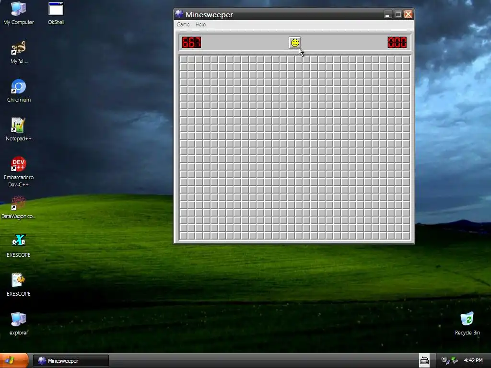Select the Notepad++ desktop shortcut
The width and height of the screenshot is (491, 368).
coord(19,130)
